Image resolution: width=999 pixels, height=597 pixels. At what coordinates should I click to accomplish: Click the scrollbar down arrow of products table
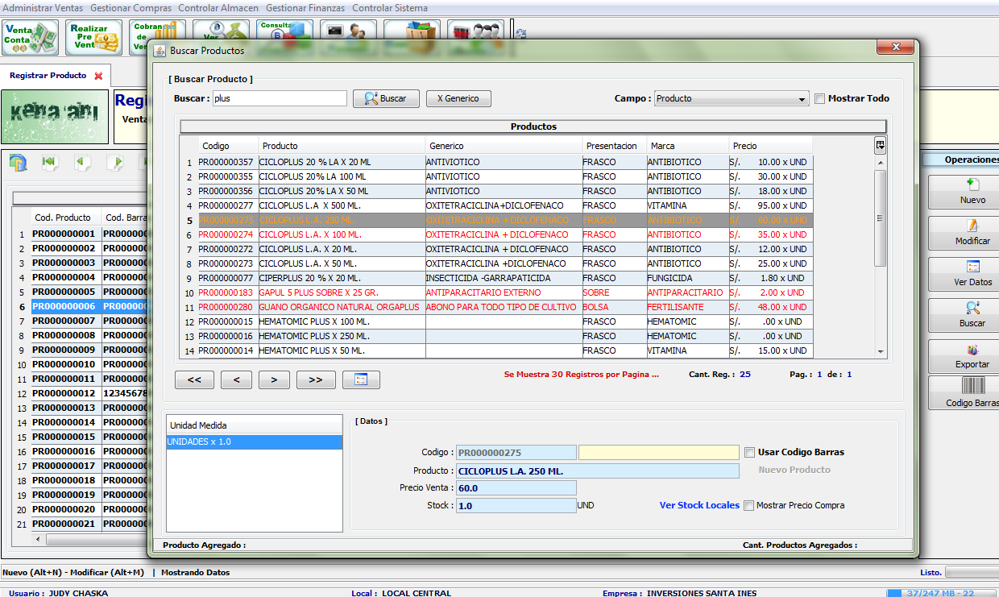pos(881,352)
